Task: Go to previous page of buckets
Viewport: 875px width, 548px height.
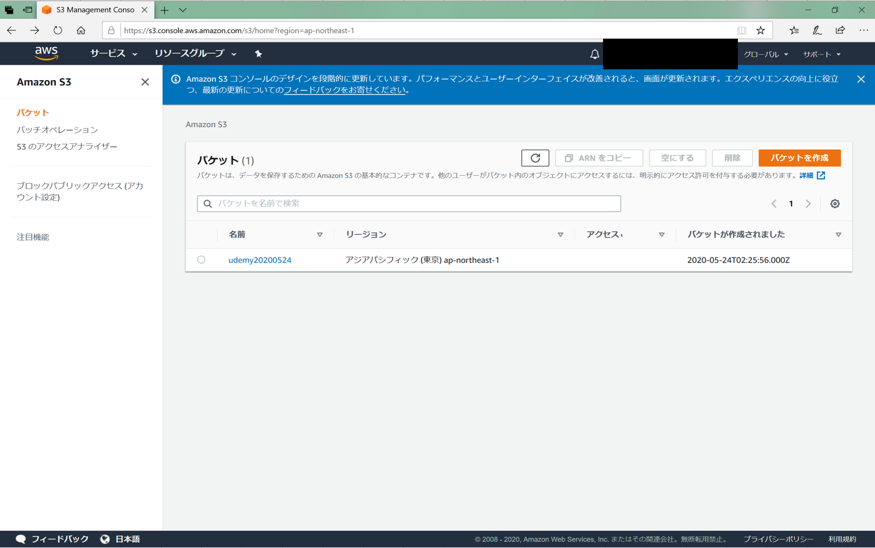Action: pyautogui.click(x=774, y=204)
